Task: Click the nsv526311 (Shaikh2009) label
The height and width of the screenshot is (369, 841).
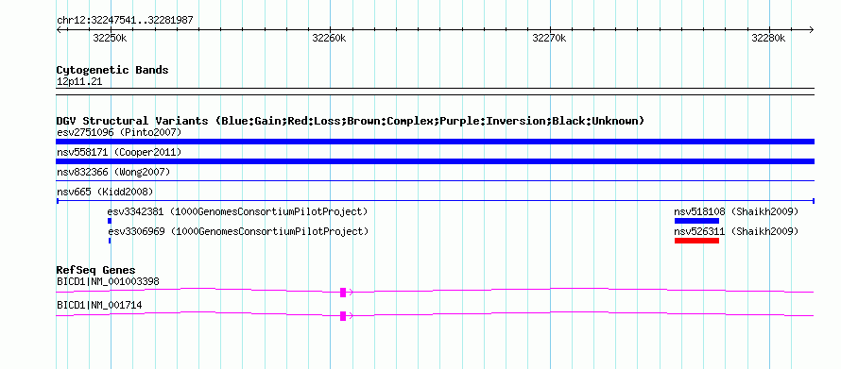Action: point(736,231)
